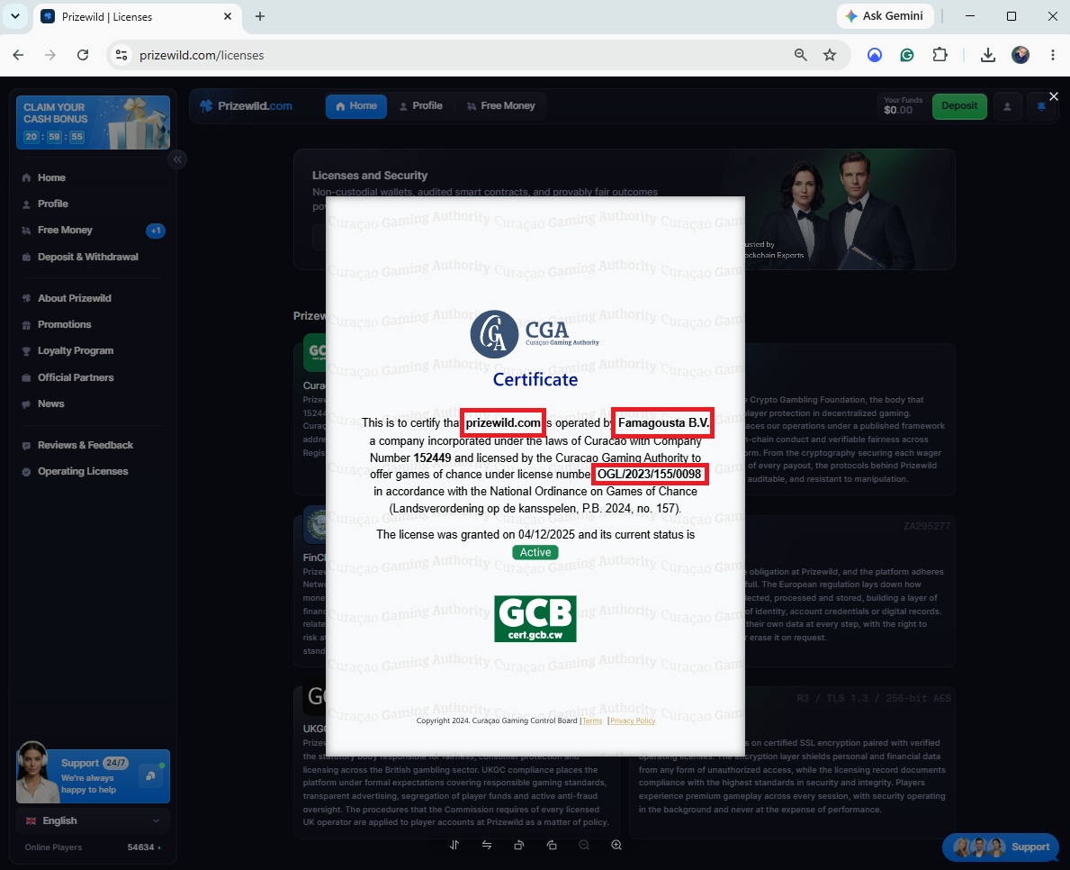Open the Terms link in certificate footer

pos(592,720)
